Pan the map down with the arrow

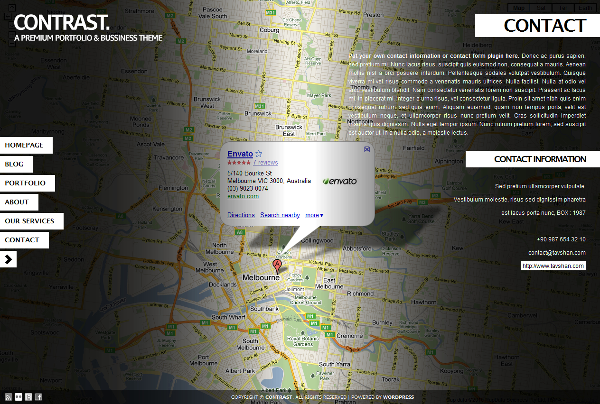pos(12,25)
